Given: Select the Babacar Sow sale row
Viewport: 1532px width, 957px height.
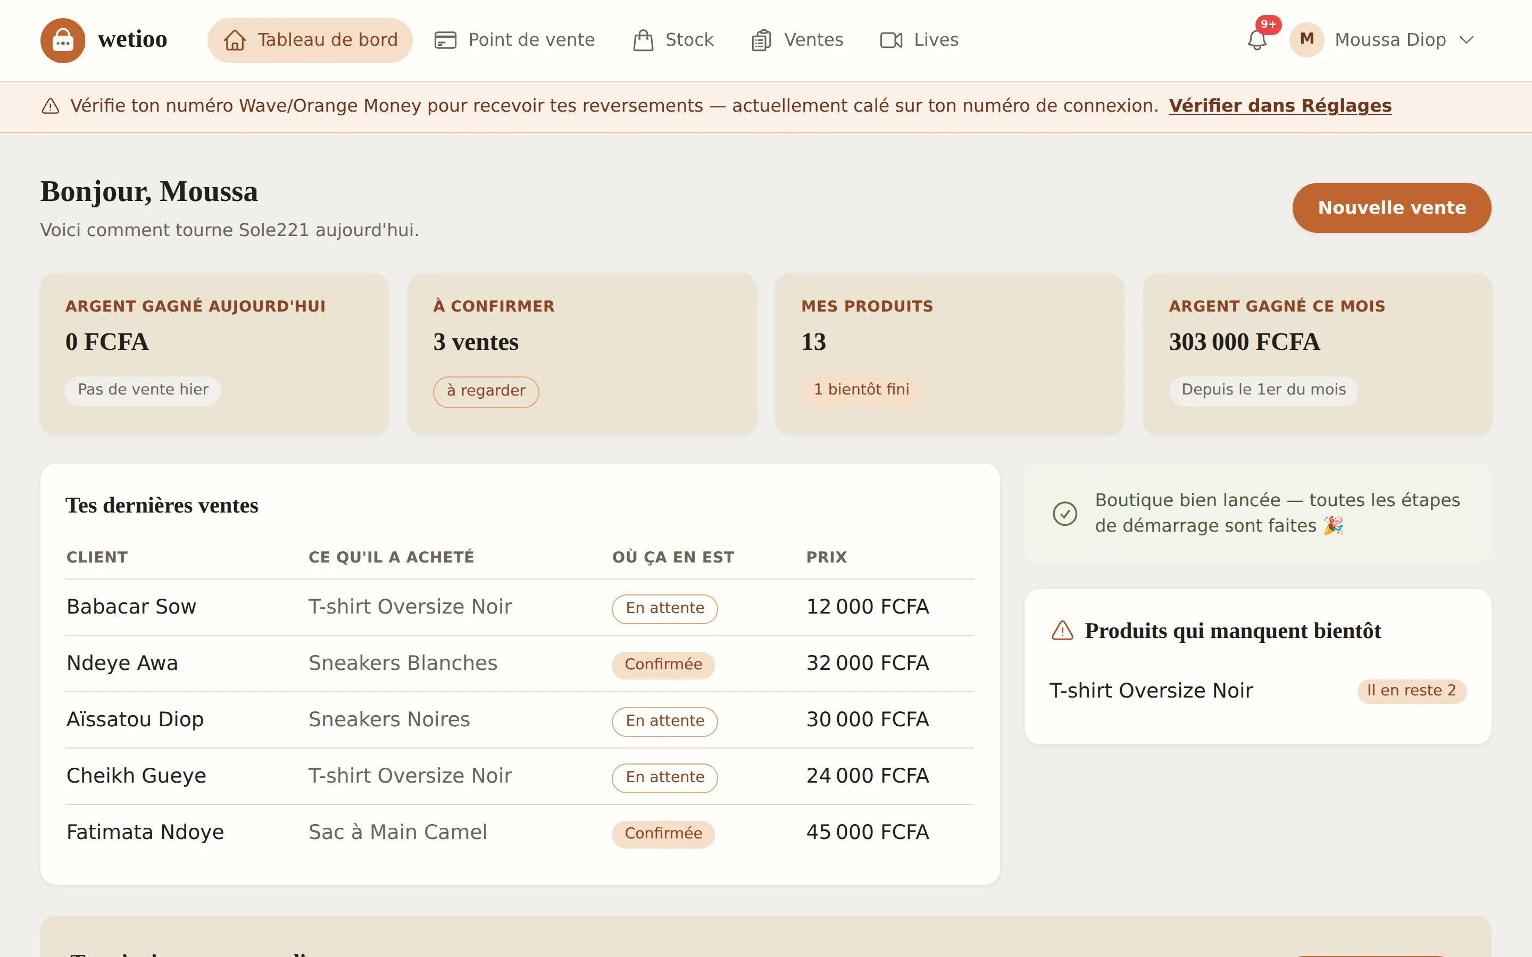Looking at the screenshot, I should click(x=519, y=607).
